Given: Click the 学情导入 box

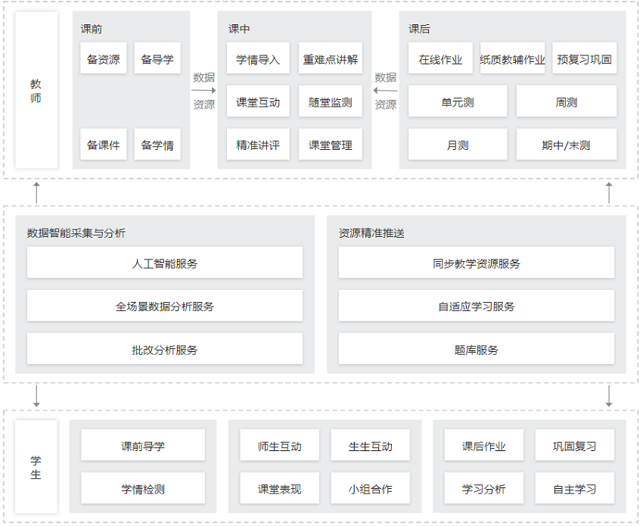Looking at the screenshot, I should tap(258, 58).
